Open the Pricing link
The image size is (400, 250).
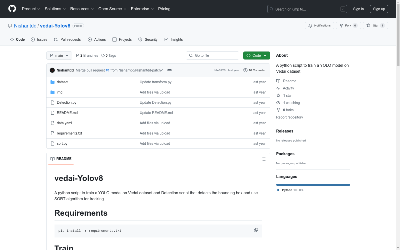pyautogui.click(x=164, y=9)
